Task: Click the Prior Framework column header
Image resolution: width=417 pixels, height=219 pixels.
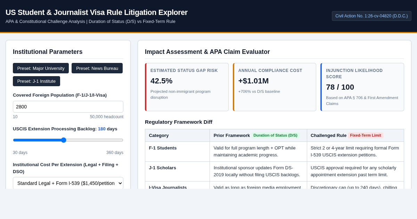Action: coord(258,136)
